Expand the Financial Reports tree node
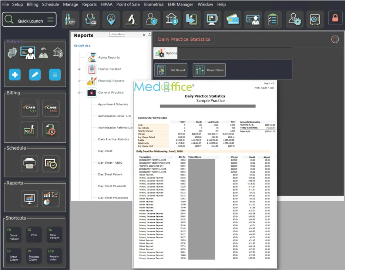 (79, 81)
